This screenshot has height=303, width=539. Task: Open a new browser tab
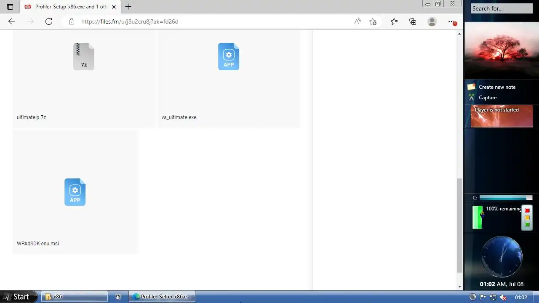[128, 7]
